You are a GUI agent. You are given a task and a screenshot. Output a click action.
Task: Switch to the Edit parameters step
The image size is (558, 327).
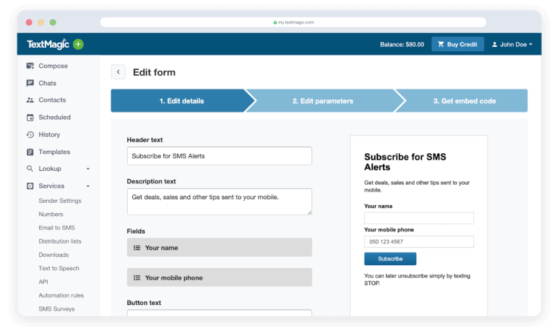322,101
